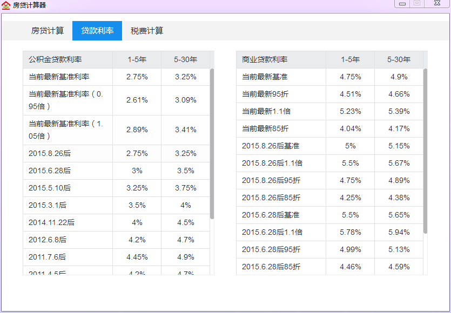This screenshot has height=313, width=451.
Task: Click 5-30年 header in the 商业贷款 table
Action: point(399,60)
